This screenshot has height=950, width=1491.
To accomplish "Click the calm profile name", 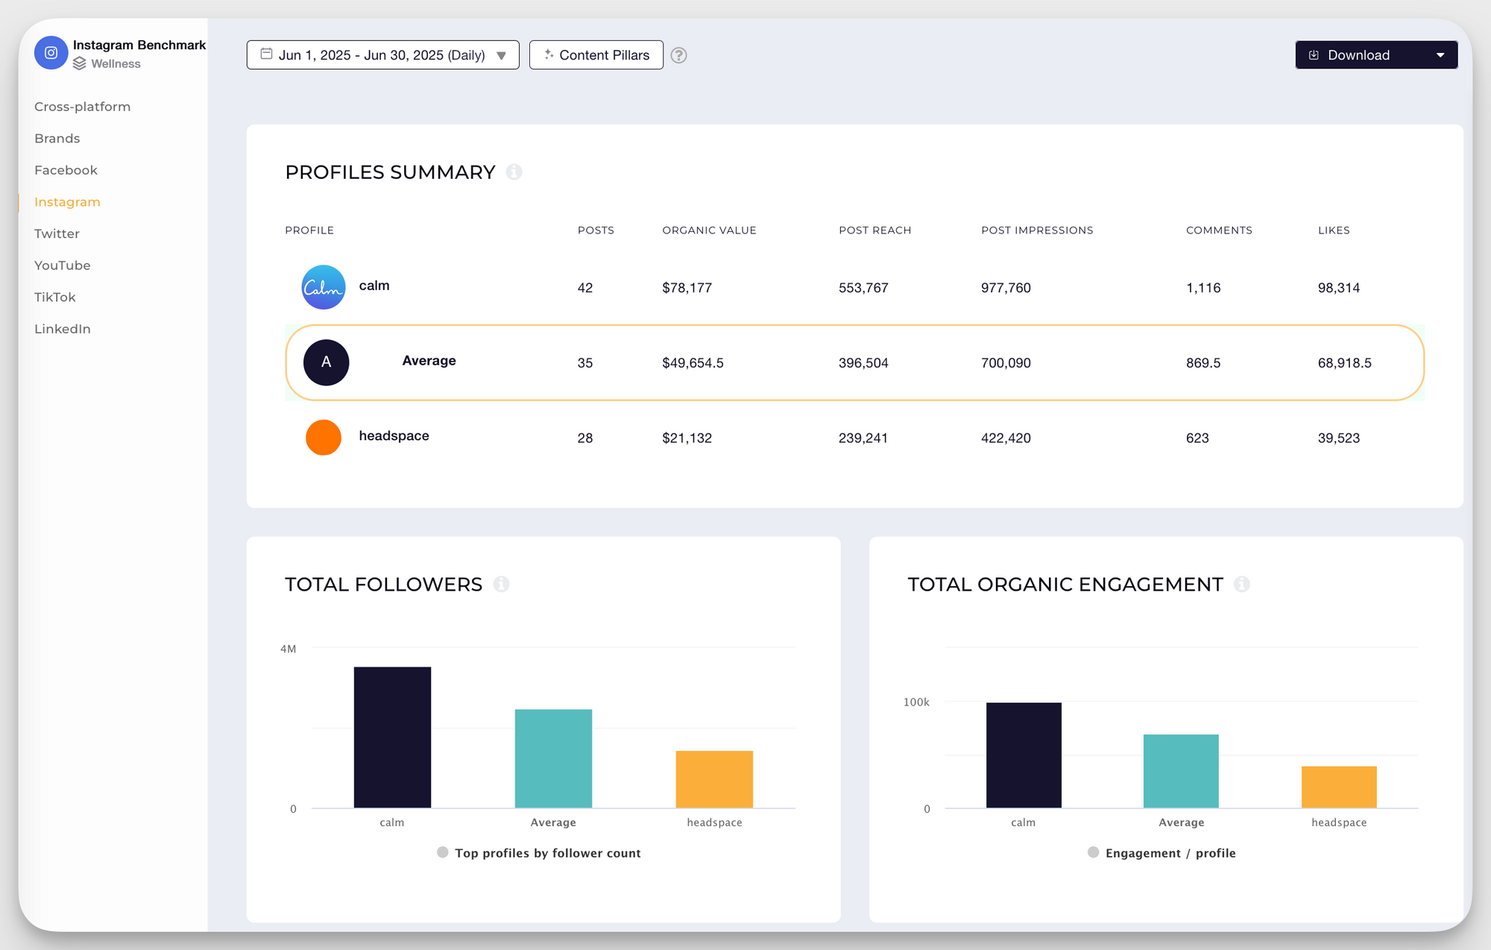I will click(374, 286).
